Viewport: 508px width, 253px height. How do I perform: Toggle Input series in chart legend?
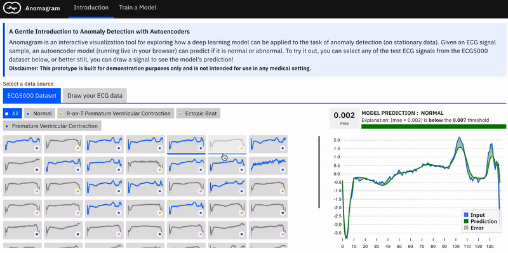point(478,215)
